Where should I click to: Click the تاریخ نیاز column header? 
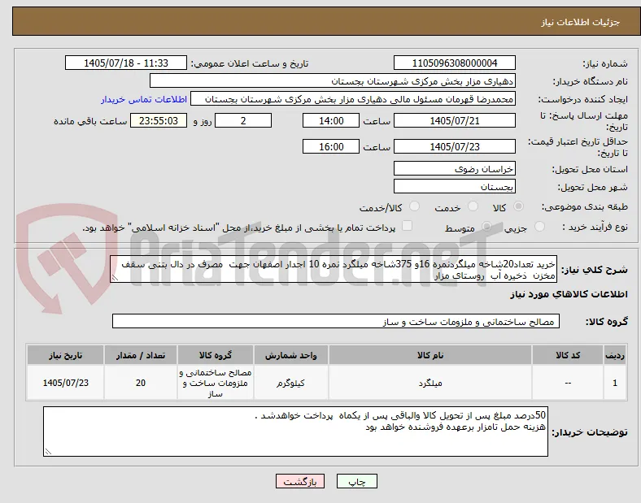tap(65, 355)
